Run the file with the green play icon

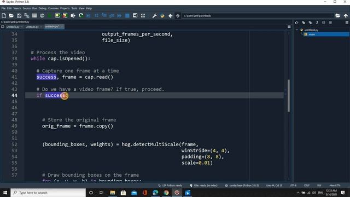click(x=50, y=16)
